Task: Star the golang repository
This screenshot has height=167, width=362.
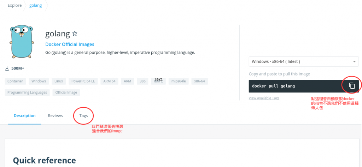Action: coord(75,34)
